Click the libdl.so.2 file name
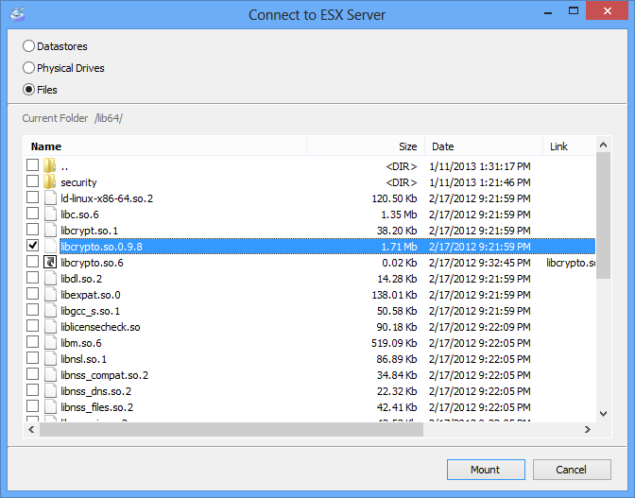 [81, 279]
